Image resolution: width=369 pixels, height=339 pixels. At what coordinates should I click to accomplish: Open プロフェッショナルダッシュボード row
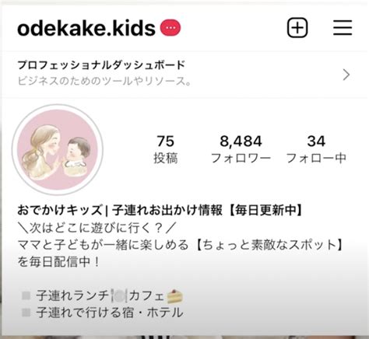coord(184,75)
